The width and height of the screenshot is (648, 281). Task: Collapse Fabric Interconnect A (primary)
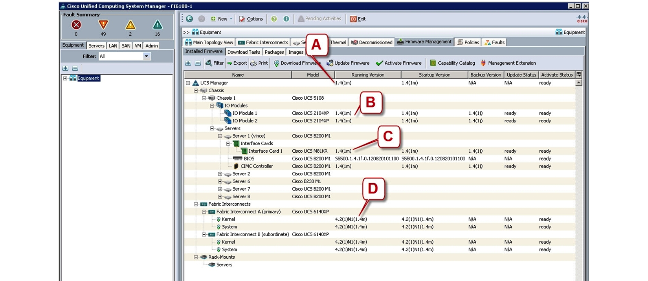point(204,212)
